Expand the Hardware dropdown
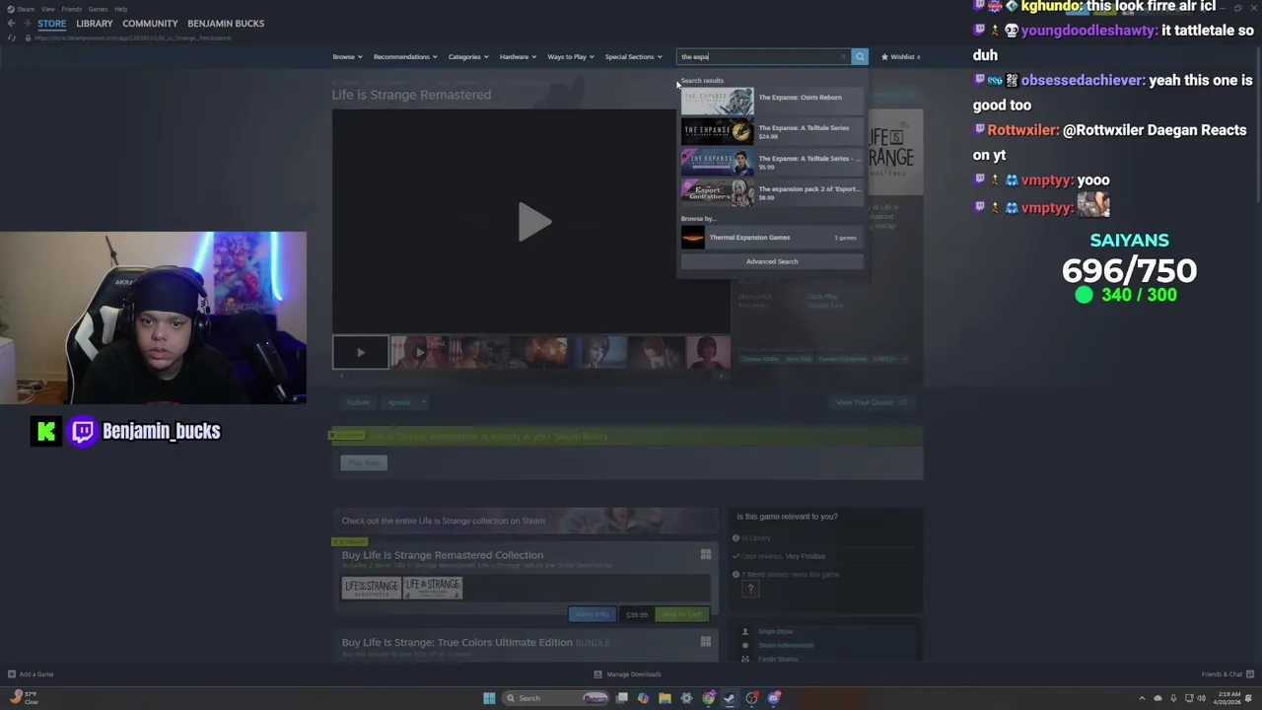This screenshot has width=1262, height=710. coord(518,56)
